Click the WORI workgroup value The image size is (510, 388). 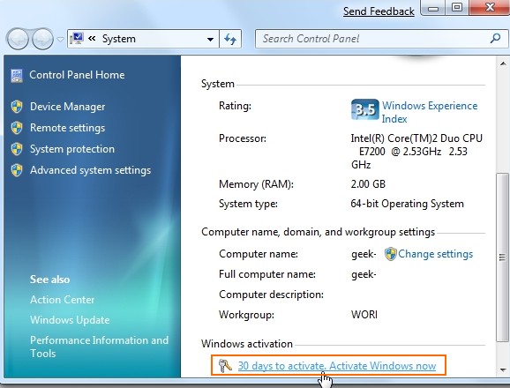coord(364,315)
